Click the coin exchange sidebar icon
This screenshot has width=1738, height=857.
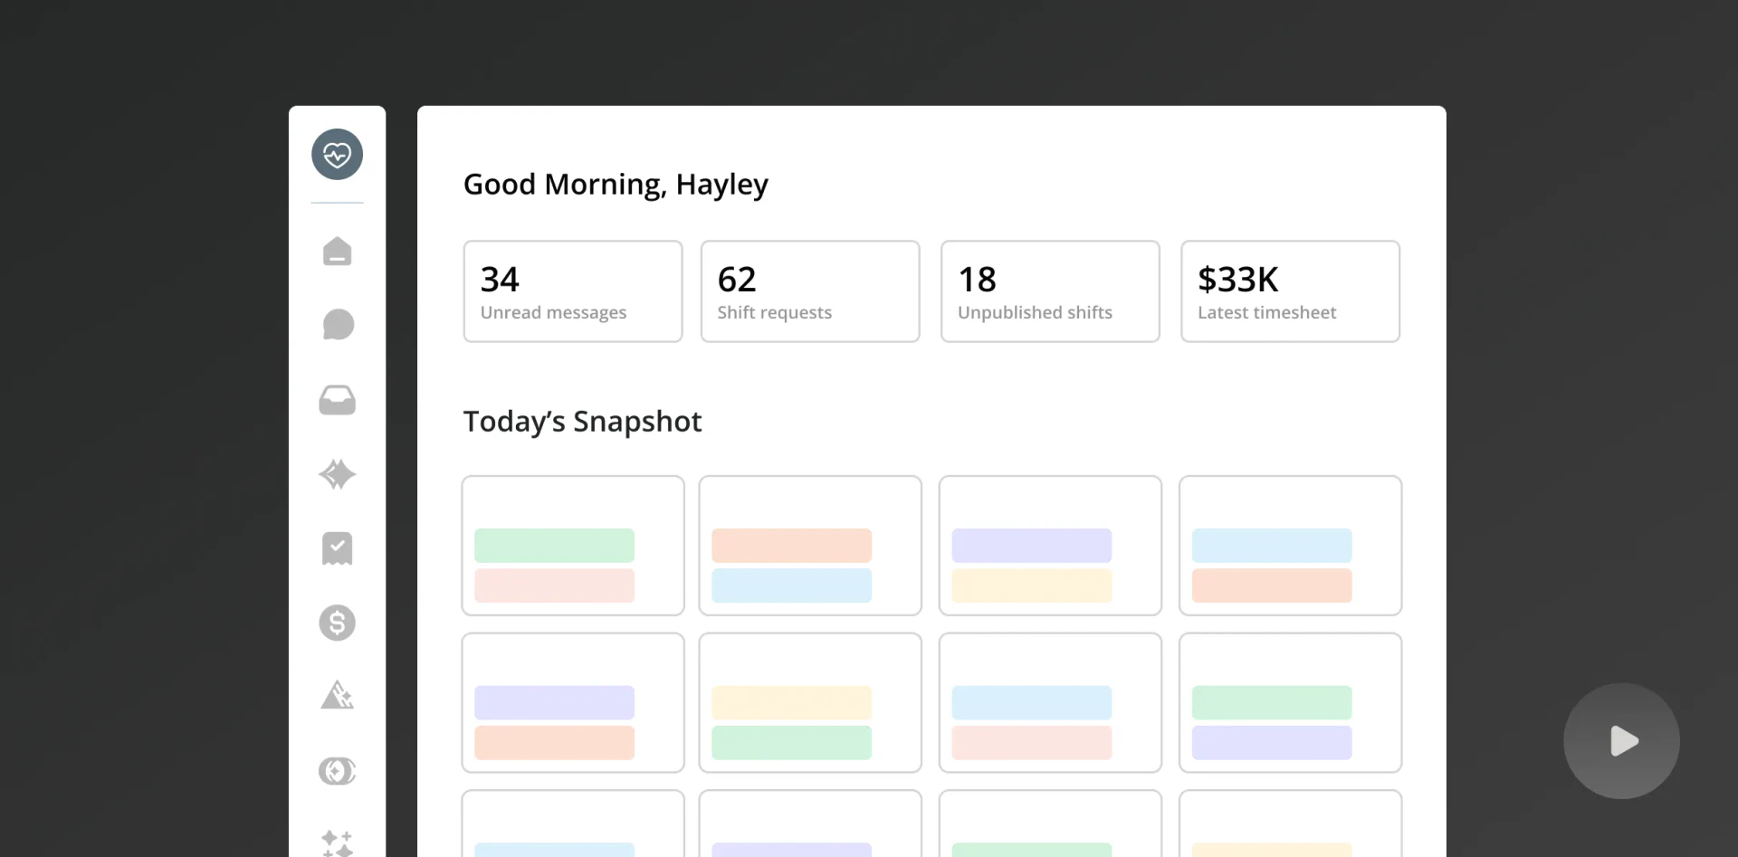[337, 771]
